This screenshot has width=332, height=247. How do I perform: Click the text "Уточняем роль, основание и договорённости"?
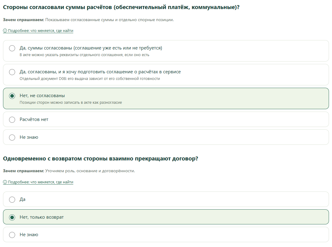click(90, 171)
